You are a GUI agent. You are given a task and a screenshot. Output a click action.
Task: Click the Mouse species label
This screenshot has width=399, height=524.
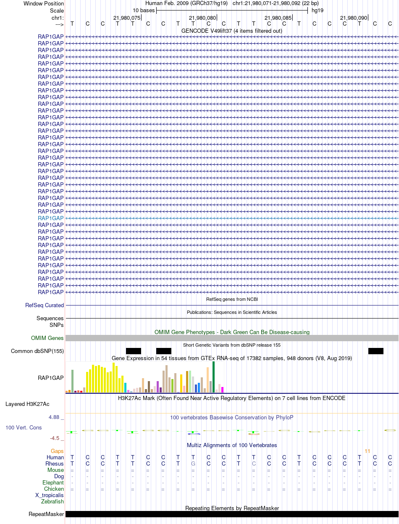55,470
